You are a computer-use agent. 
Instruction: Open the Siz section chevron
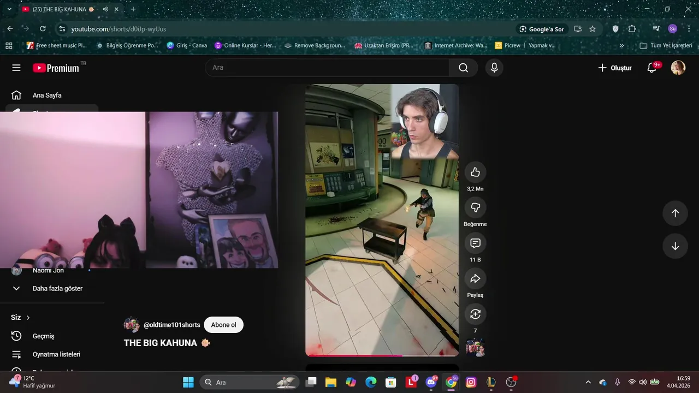pyautogui.click(x=28, y=318)
